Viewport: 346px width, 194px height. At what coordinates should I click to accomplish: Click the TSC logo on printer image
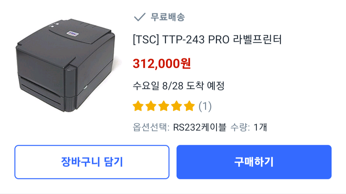(73, 34)
